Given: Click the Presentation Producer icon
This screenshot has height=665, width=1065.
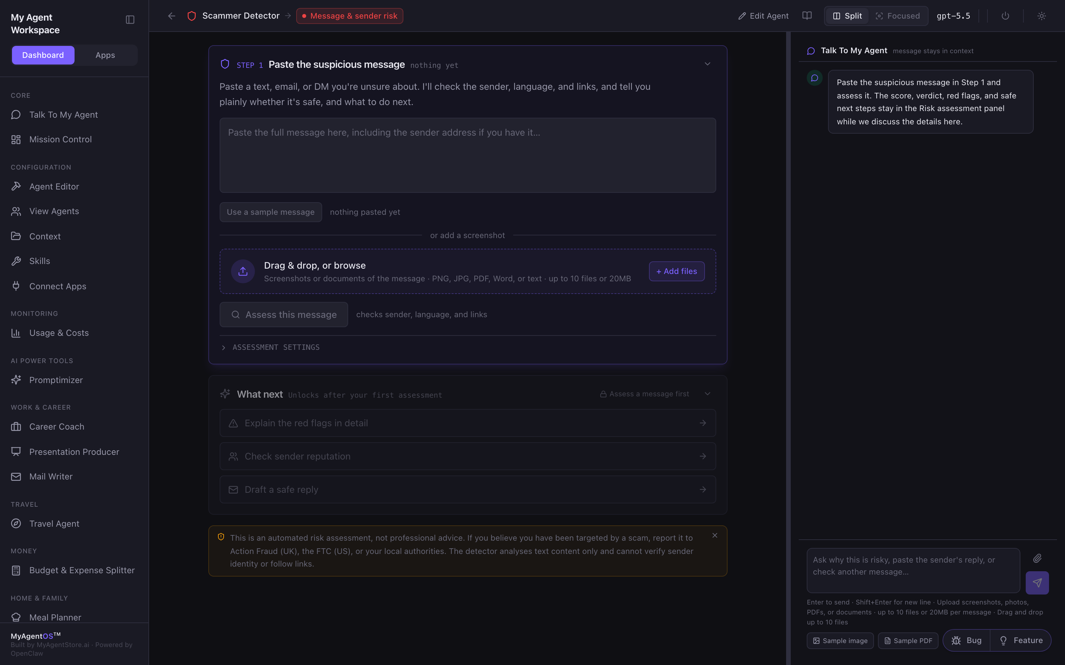Looking at the screenshot, I should tap(16, 452).
